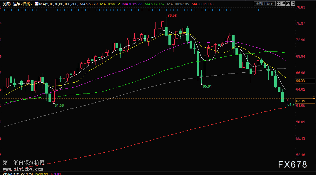Screen dimensions: 316x175
Task: Click the 66.03 price label box
Action: (300, 81)
